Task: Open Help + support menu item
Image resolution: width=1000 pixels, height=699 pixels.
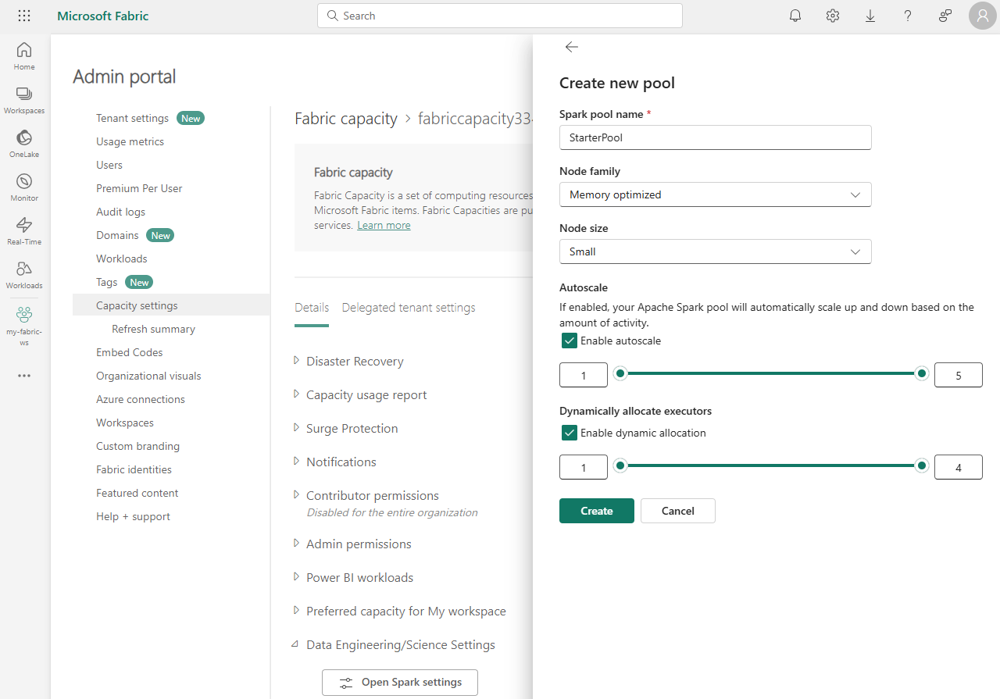Action: click(133, 516)
